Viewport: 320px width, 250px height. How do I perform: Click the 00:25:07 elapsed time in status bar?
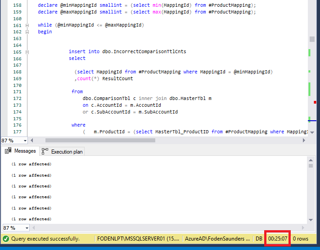pos(278,239)
